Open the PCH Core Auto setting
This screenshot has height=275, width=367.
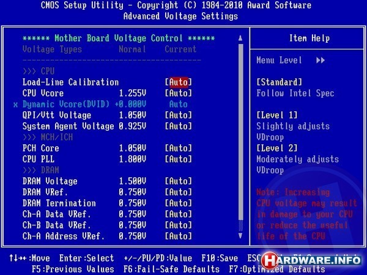tap(179, 148)
